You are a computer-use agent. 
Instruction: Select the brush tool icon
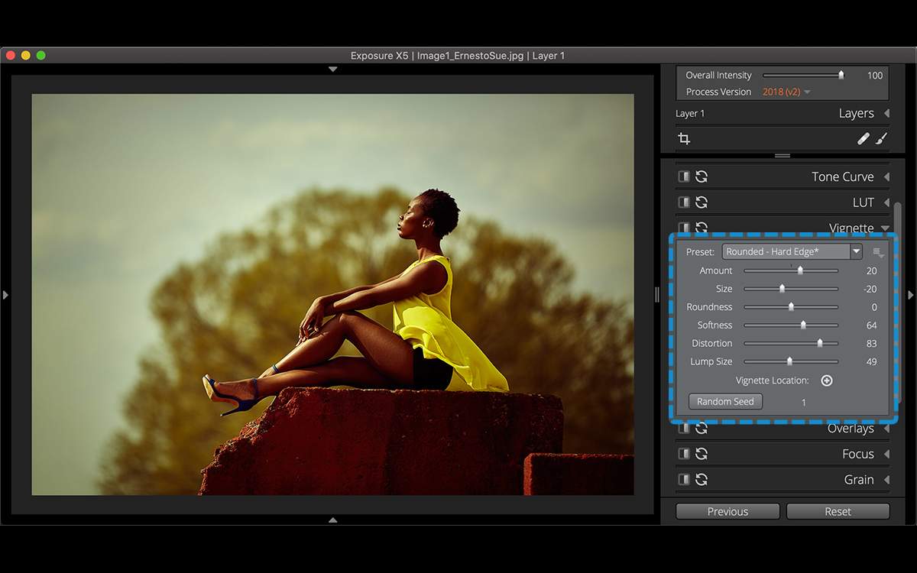pos(881,138)
